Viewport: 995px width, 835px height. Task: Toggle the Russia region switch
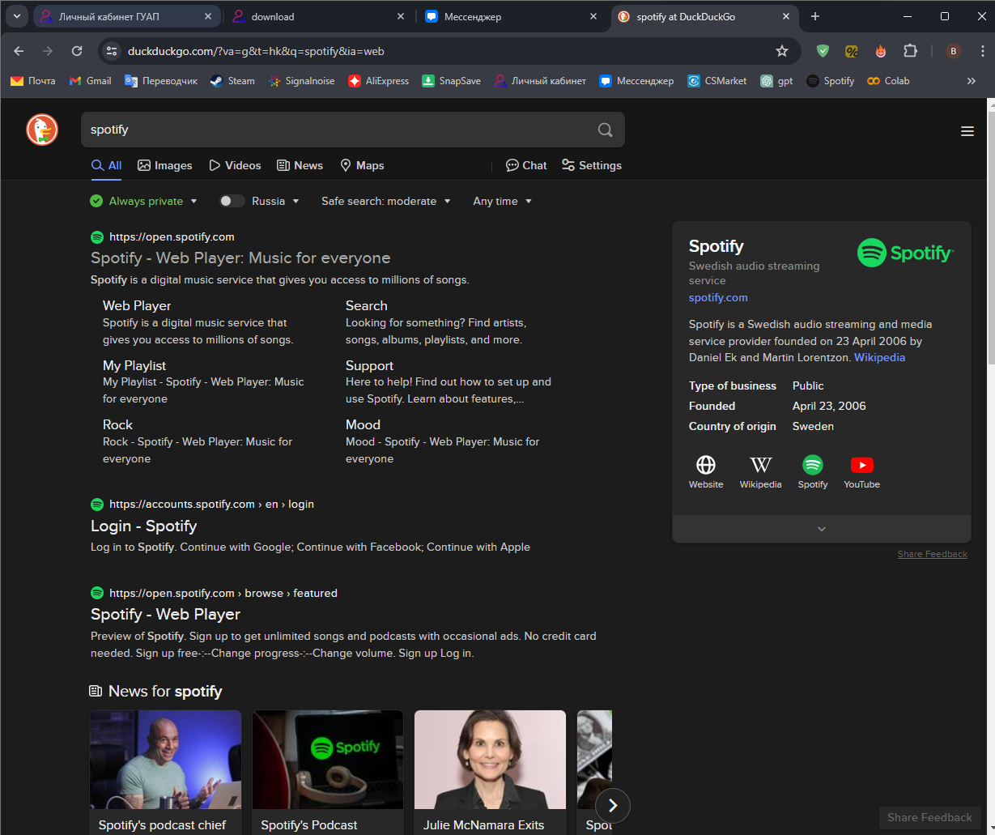(232, 201)
